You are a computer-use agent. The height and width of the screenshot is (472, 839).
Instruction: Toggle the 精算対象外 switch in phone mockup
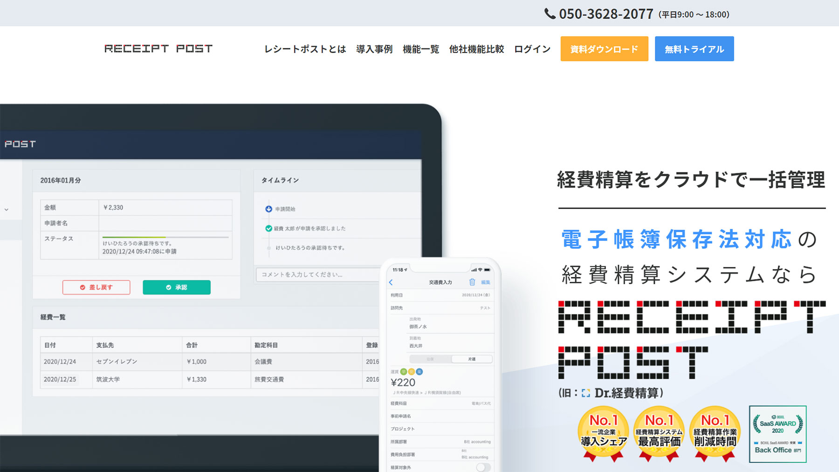tap(483, 467)
